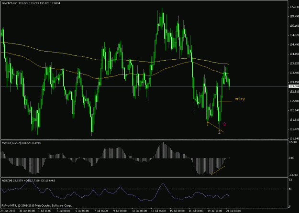Select the OHLC values 133.276 133.283 132.875 133.004
This screenshot has height=213, width=299.
click(40, 3)
